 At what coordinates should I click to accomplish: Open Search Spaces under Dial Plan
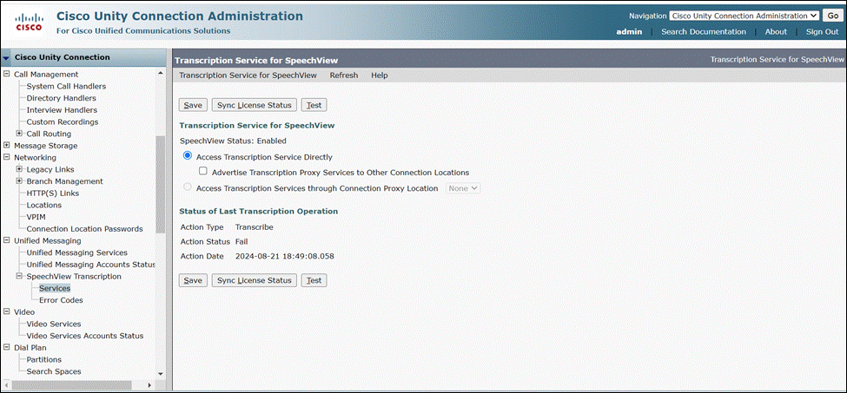54,371
